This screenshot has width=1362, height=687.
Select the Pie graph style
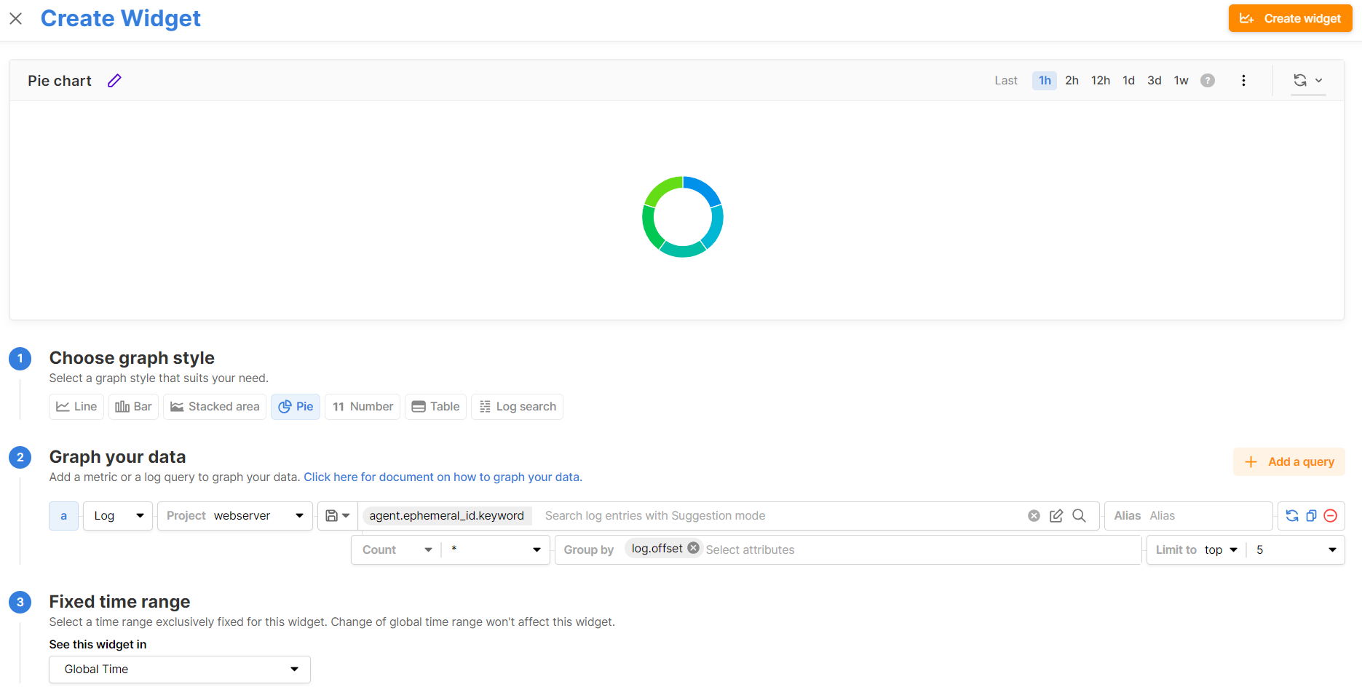(296, 407)
